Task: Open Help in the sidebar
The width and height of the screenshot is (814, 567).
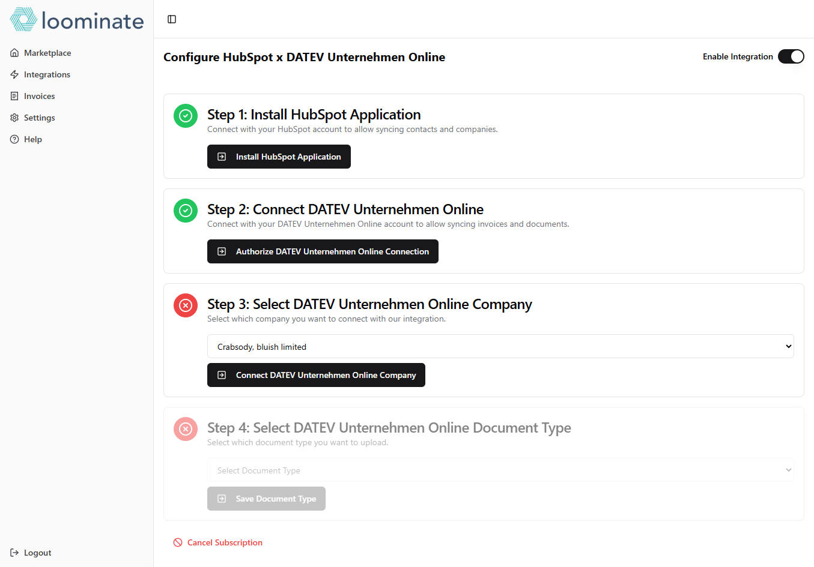Action: (76, 139)
